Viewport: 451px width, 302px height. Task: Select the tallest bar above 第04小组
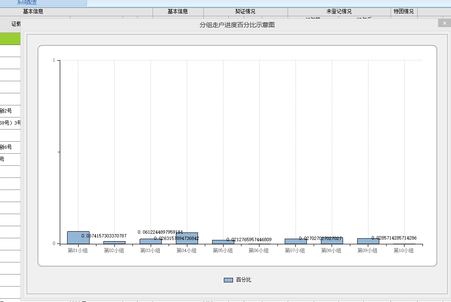pyautogui.click(x=187, y=238)
